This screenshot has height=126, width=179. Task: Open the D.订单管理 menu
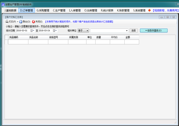coord(26,11)
